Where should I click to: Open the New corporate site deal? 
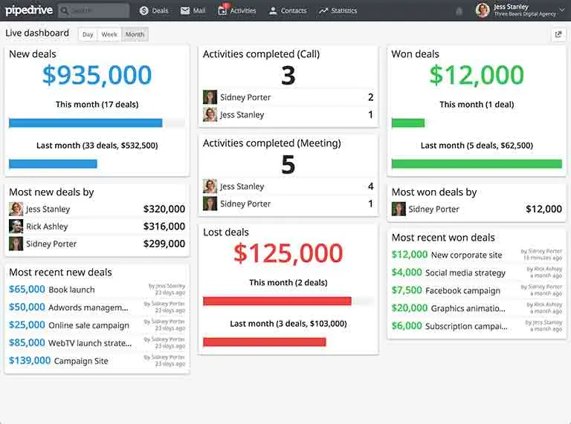point(466,255)
